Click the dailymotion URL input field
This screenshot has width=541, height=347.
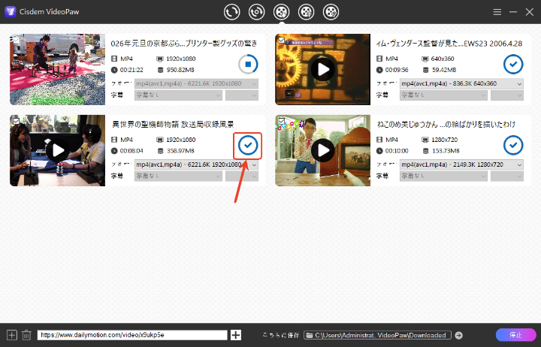click(x=131, y=335)
